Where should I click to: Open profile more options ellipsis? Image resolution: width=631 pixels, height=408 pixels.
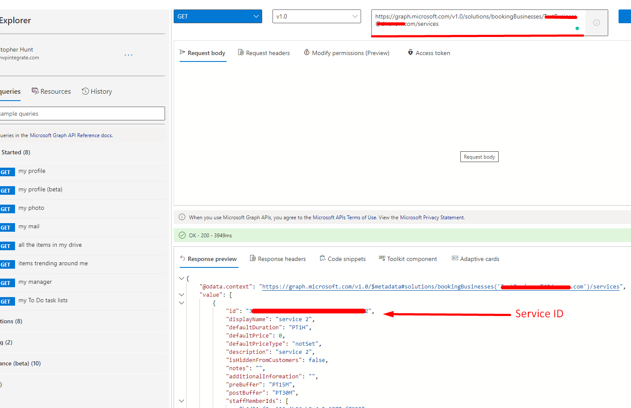pyautogui.click(x=129, y=55)
